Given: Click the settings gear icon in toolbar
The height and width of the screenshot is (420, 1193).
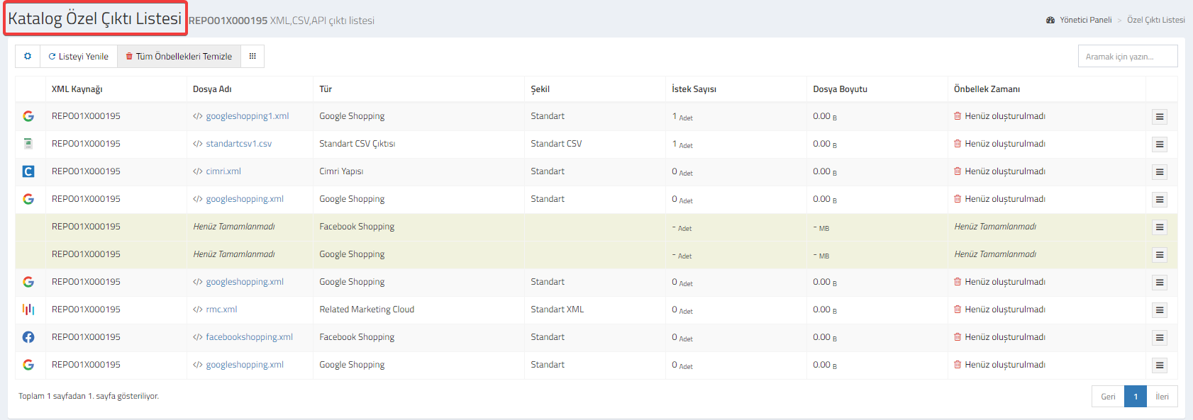Looking at the screenshot, I should point(28,56).
